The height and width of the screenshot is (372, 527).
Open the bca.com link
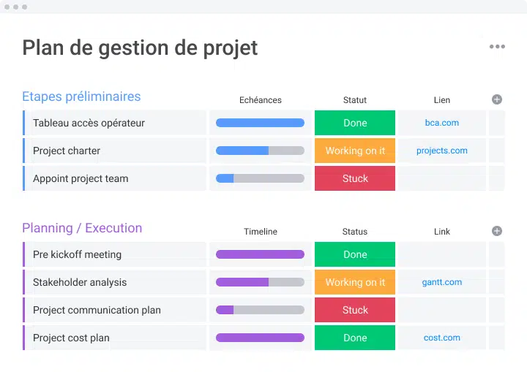441,123
